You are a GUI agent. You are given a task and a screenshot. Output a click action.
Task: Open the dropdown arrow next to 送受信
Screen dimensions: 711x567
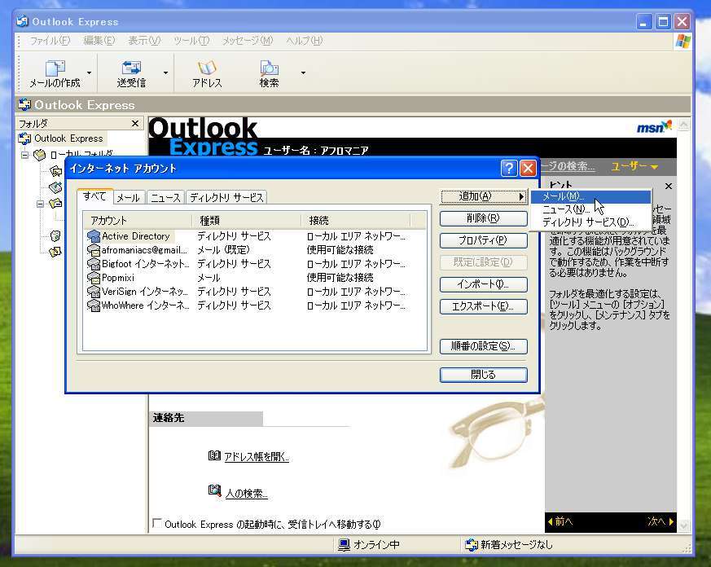coord(165,73)
